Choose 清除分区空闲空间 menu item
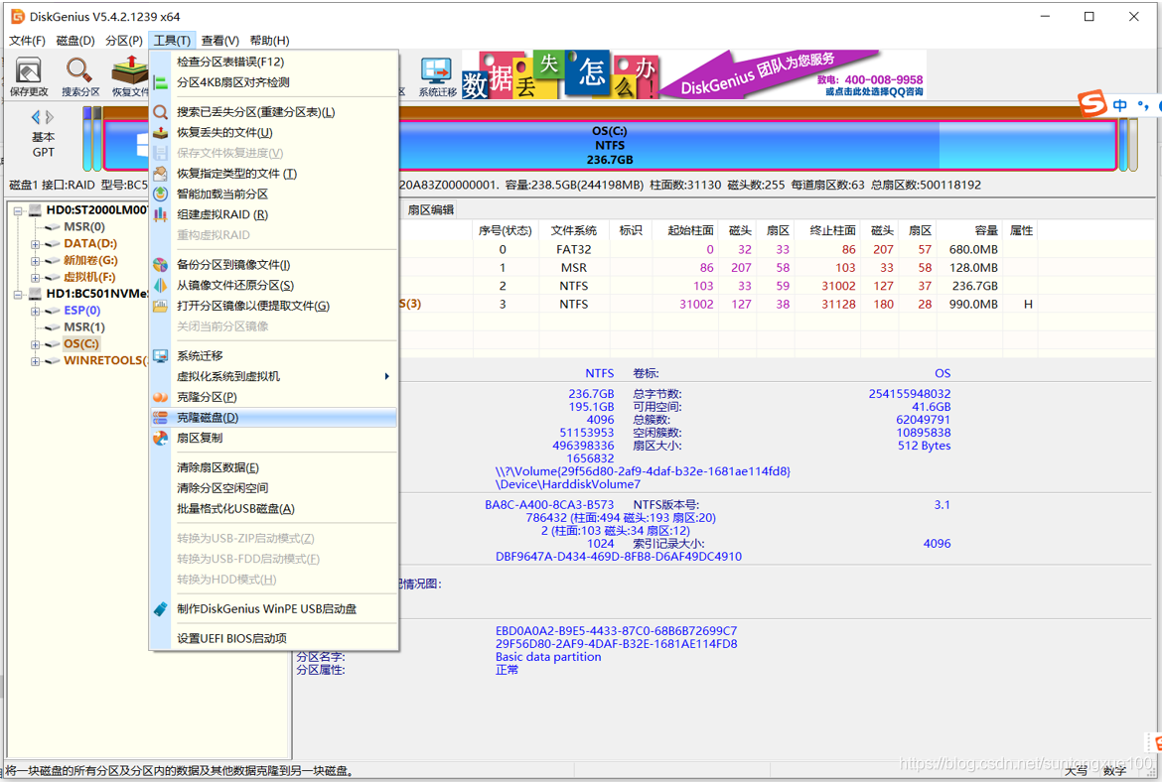Image resolution: width=1162 pixels, height=782 pixels. pyautogui.click(x=273, y=488)
